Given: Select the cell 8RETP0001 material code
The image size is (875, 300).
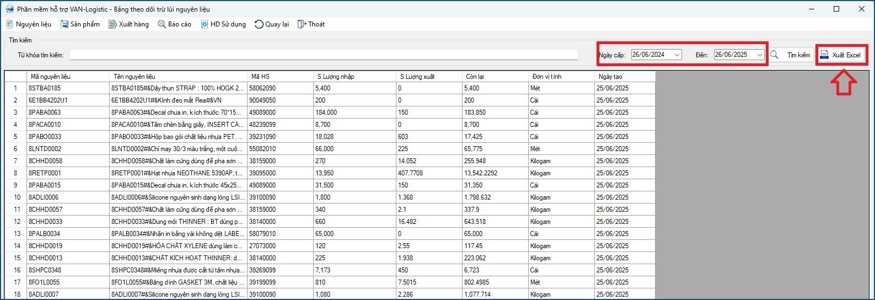Looking at the screenshot, I should point(68,173).
